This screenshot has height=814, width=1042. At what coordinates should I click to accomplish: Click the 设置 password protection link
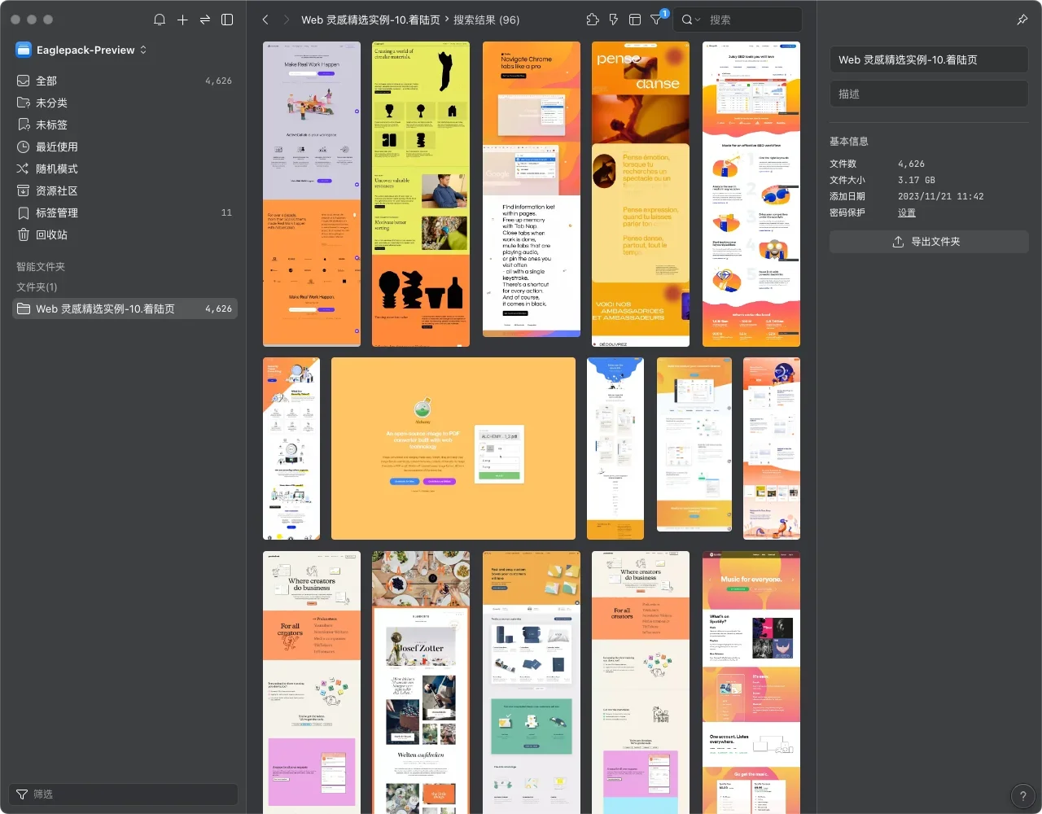pos(907,212)
